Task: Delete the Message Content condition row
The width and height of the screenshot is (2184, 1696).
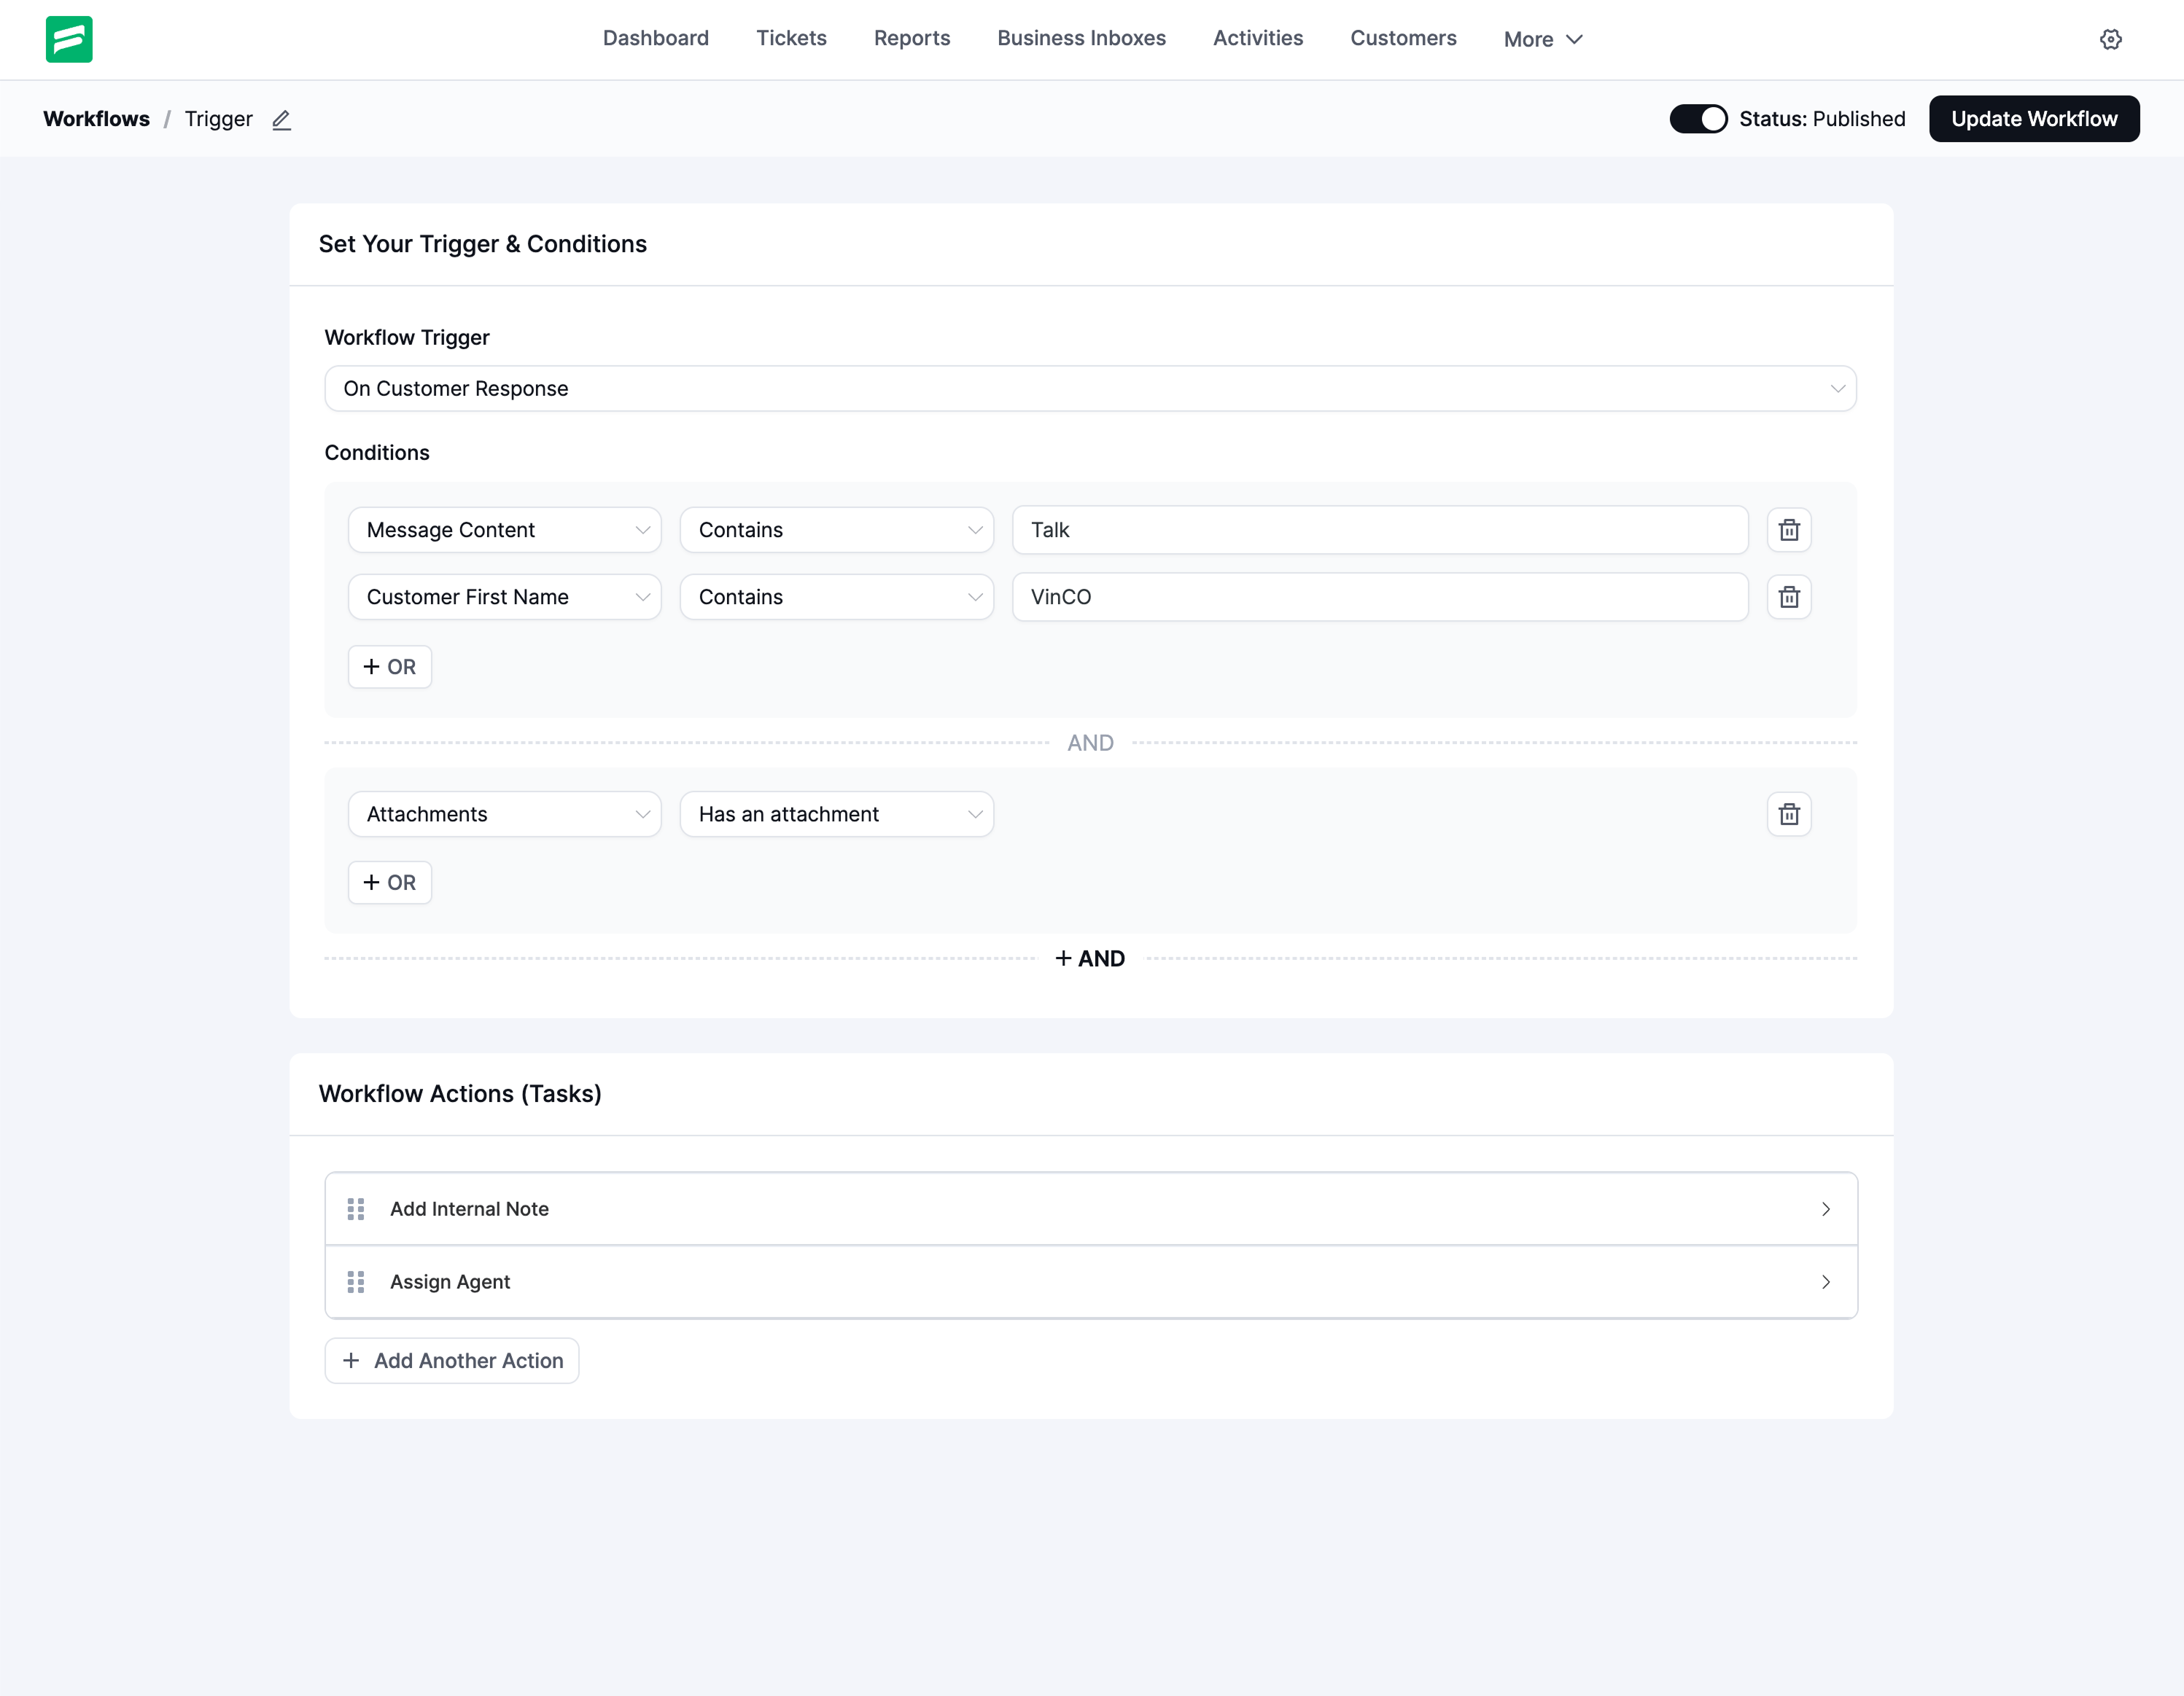Action: point(1788,530)
